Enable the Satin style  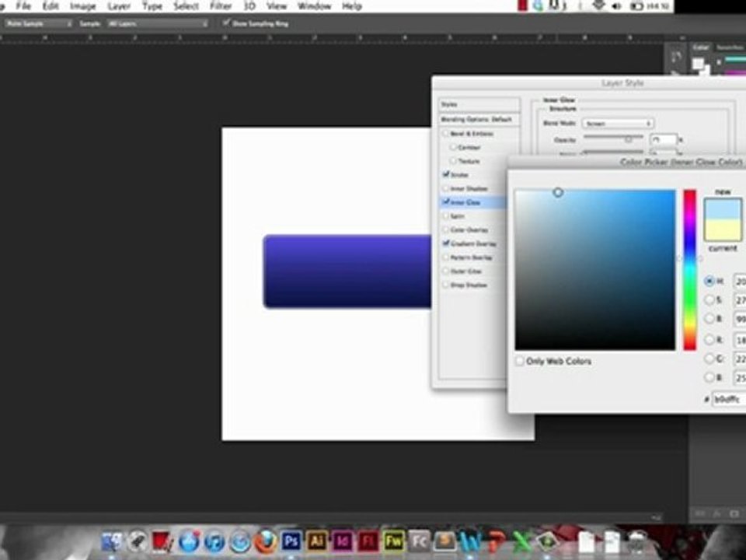446,215
